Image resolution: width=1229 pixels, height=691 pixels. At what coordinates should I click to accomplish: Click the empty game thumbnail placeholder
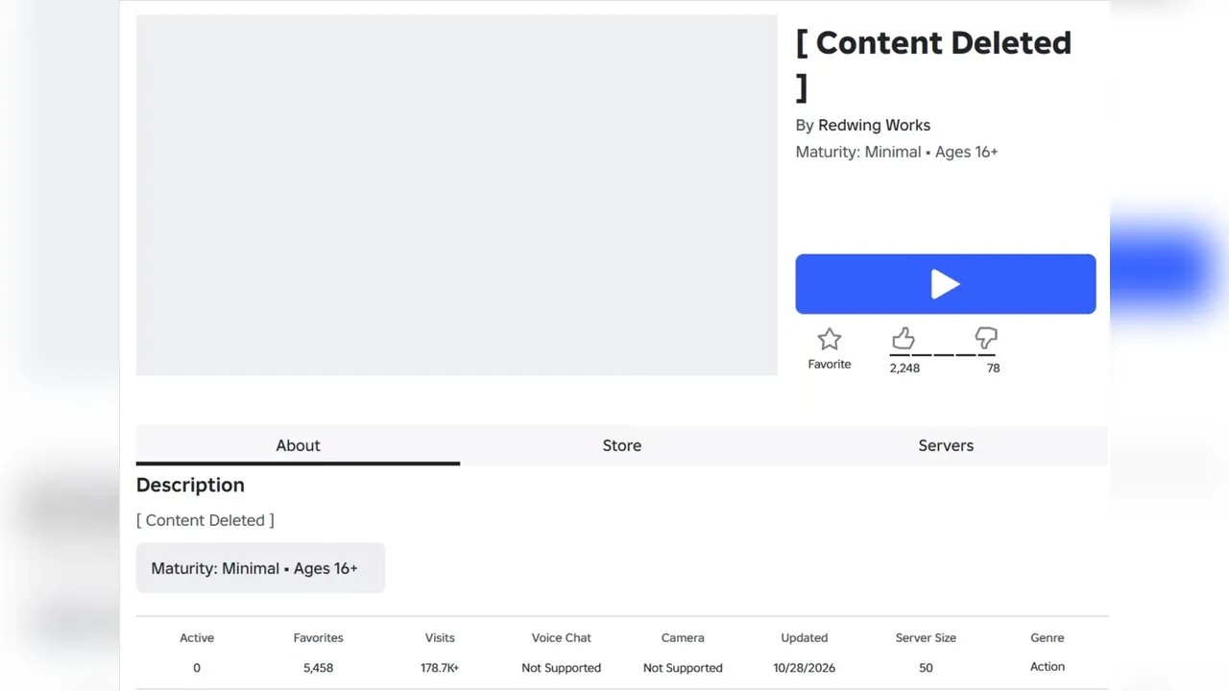[457, 195]
